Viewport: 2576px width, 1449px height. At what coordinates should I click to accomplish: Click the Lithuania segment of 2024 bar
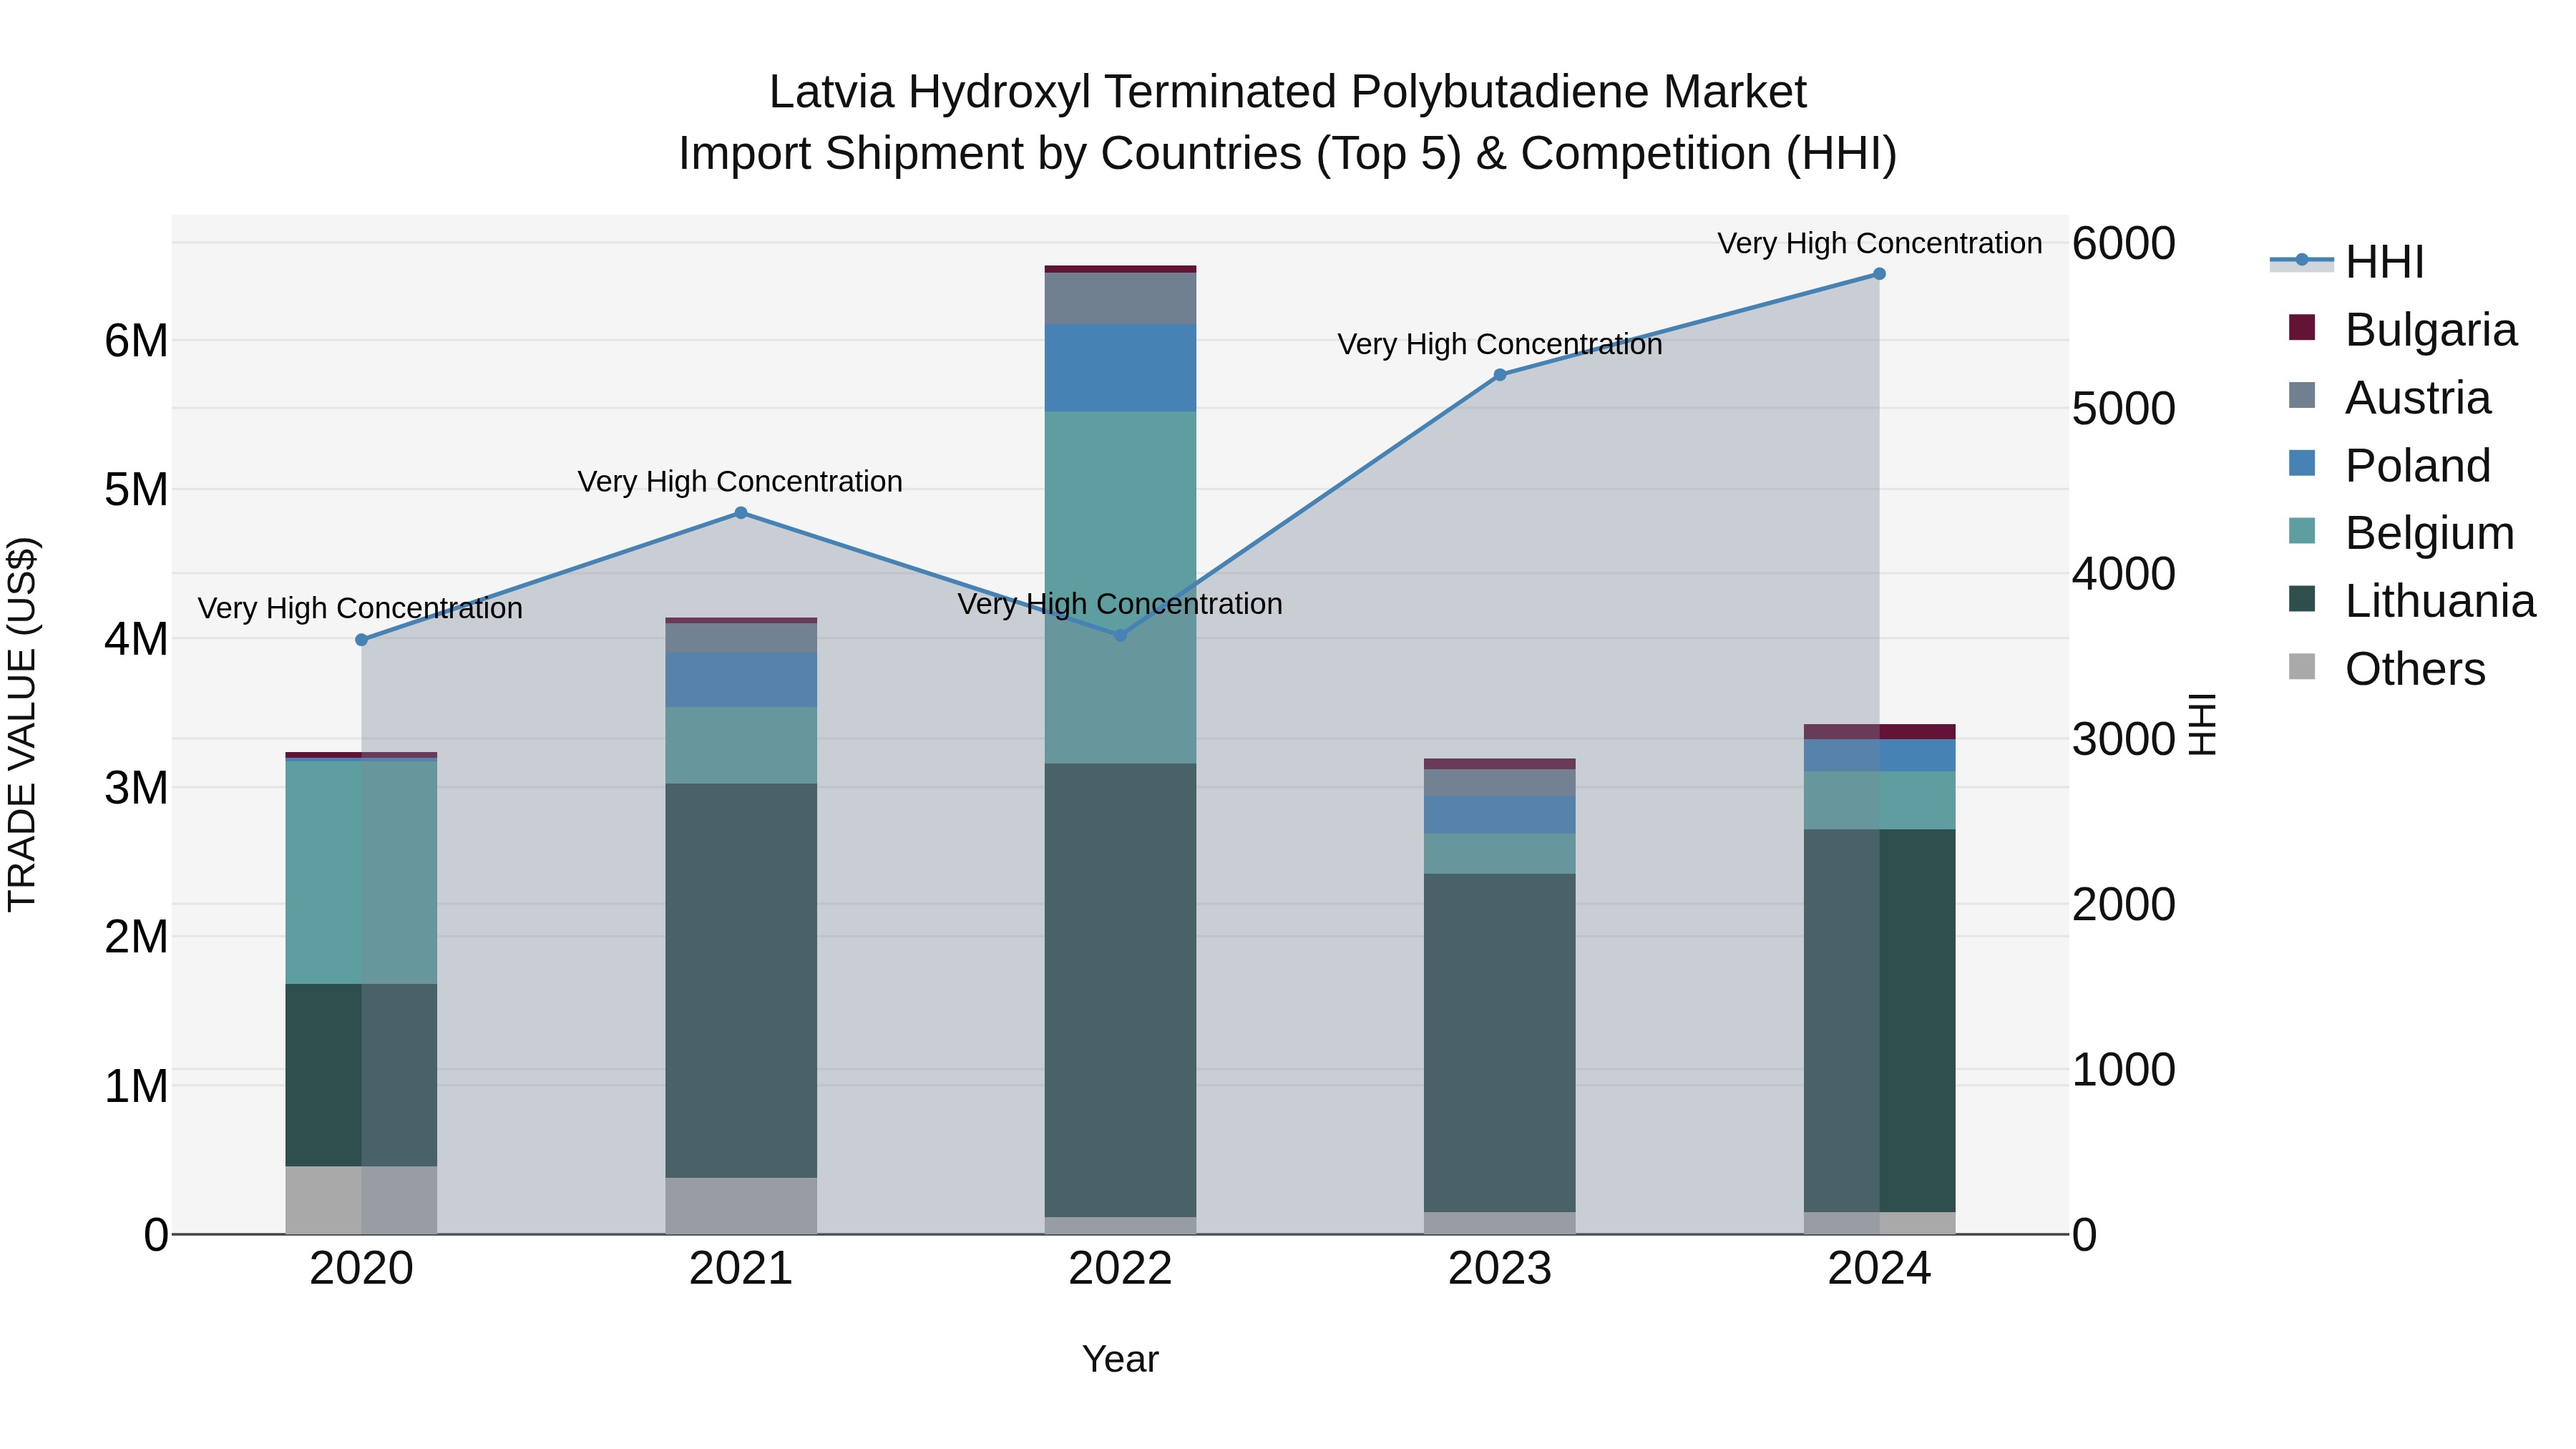[x=1880, y=1021]
